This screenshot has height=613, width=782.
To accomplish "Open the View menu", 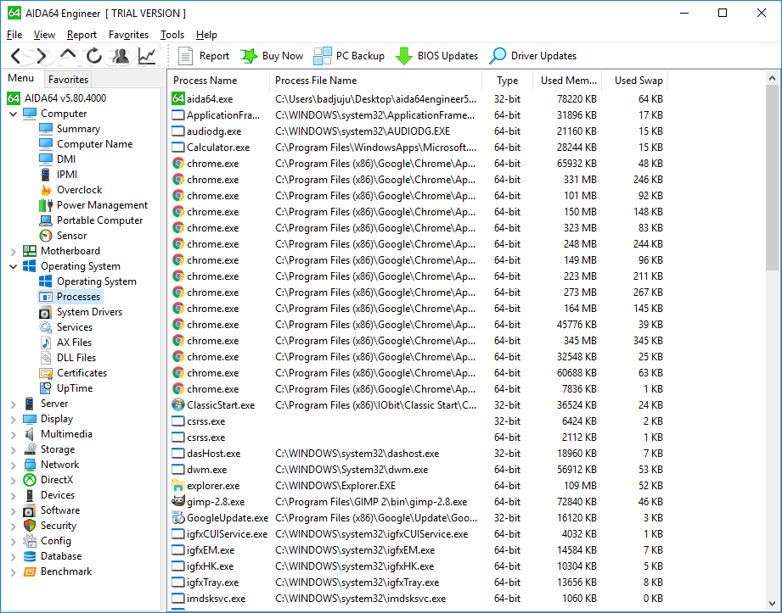I will pyautogui.click(x=44, y=35).
